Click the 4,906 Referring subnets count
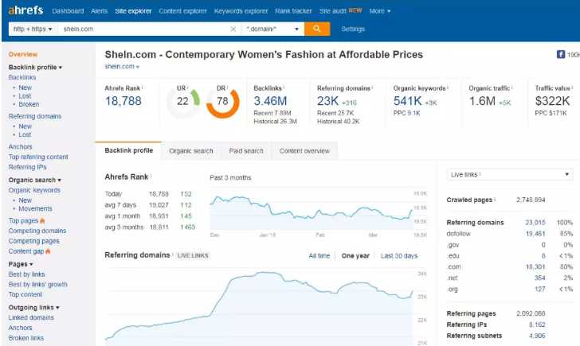 [537, 336]
